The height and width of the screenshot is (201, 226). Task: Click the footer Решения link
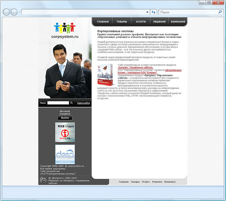click(157, 182)
